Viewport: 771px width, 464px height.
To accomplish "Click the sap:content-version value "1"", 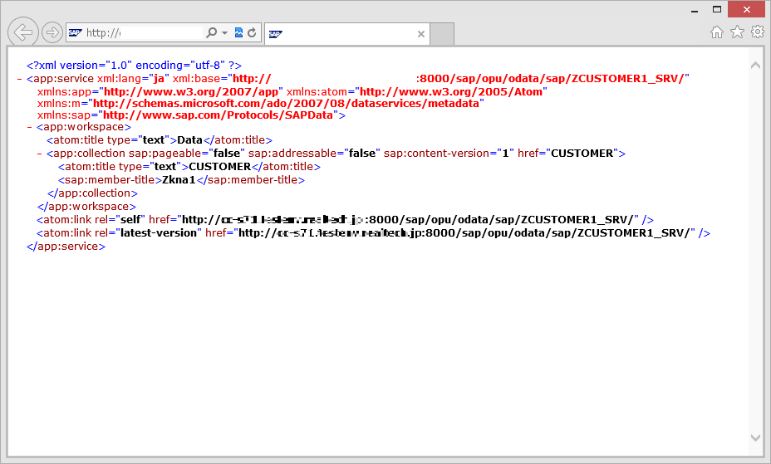I will (x=505, y=154).
